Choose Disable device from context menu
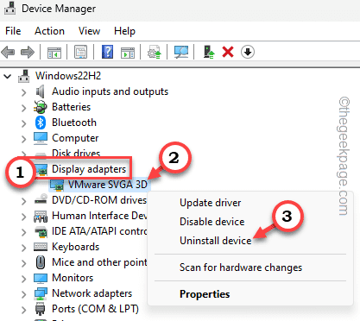 (x=212, y=222)
